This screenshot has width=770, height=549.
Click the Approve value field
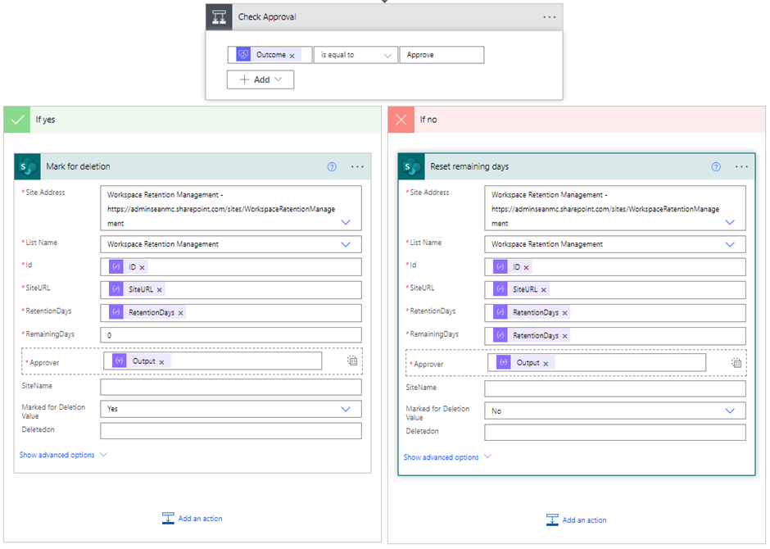tap(442, 55)
